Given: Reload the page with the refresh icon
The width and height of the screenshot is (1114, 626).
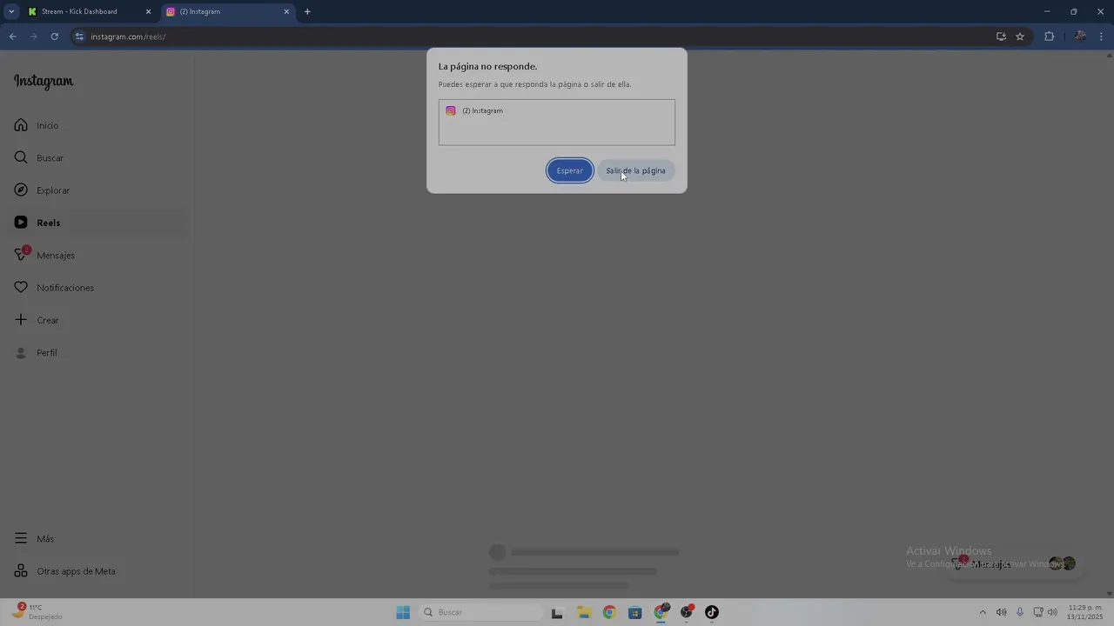Looking at the screenshot, I should (54, 37).
